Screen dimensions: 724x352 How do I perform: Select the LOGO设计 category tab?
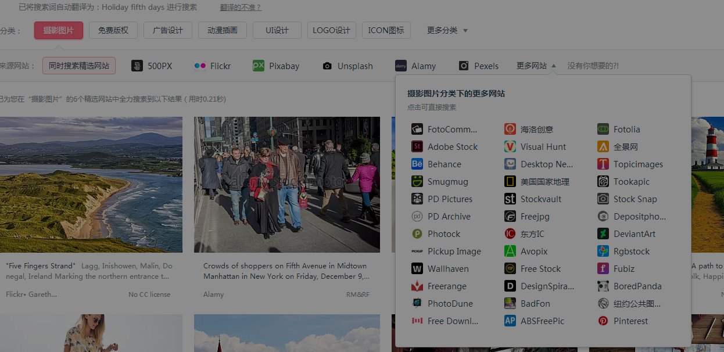point(332,30)
